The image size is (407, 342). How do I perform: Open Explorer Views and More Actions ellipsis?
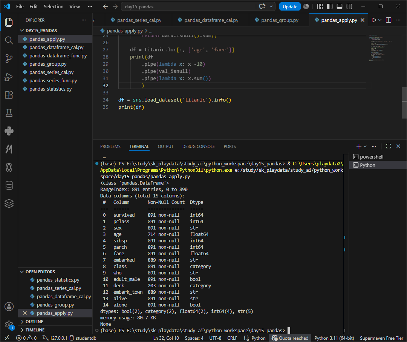[x=84, y=20]
